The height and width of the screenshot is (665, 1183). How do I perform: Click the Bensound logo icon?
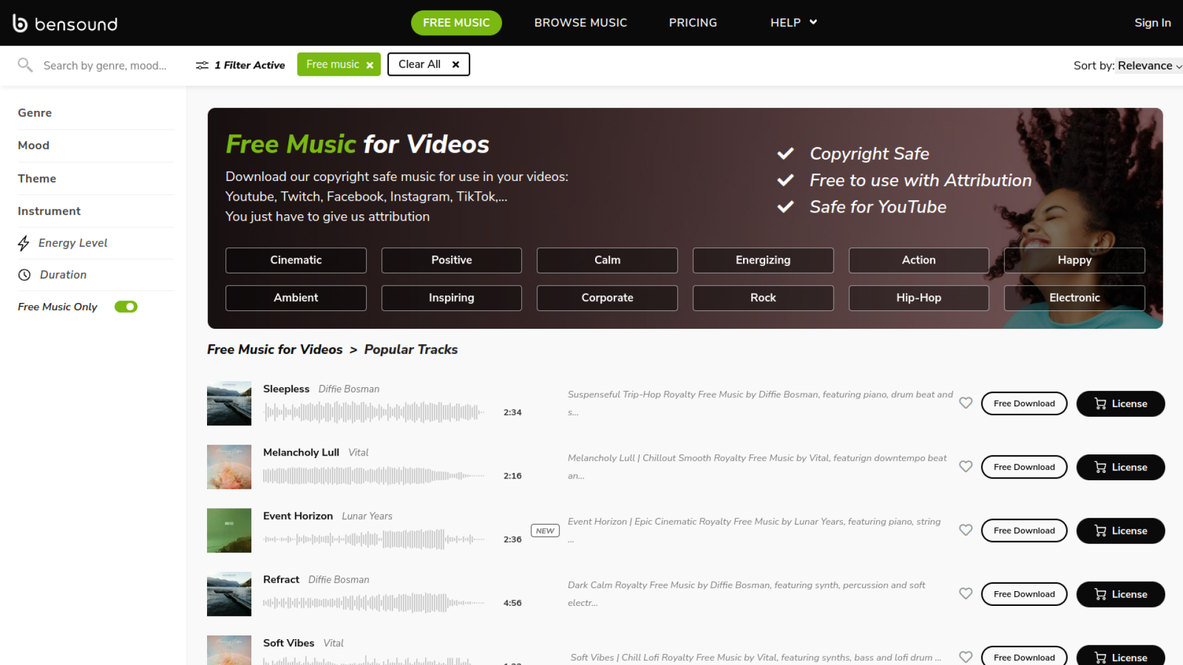coord(20,23)
